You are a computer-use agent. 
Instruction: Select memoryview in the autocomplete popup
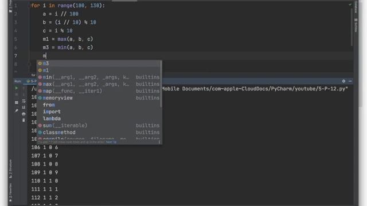(x=99, y=98)
